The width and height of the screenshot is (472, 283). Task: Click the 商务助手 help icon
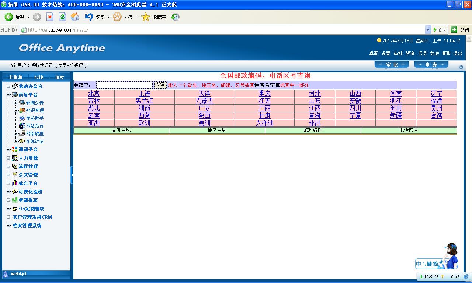[22, 118]
